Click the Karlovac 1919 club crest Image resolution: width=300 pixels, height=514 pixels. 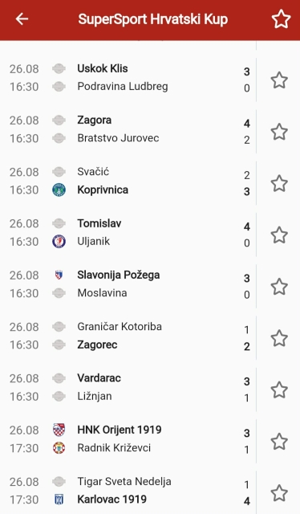[59, 500]
